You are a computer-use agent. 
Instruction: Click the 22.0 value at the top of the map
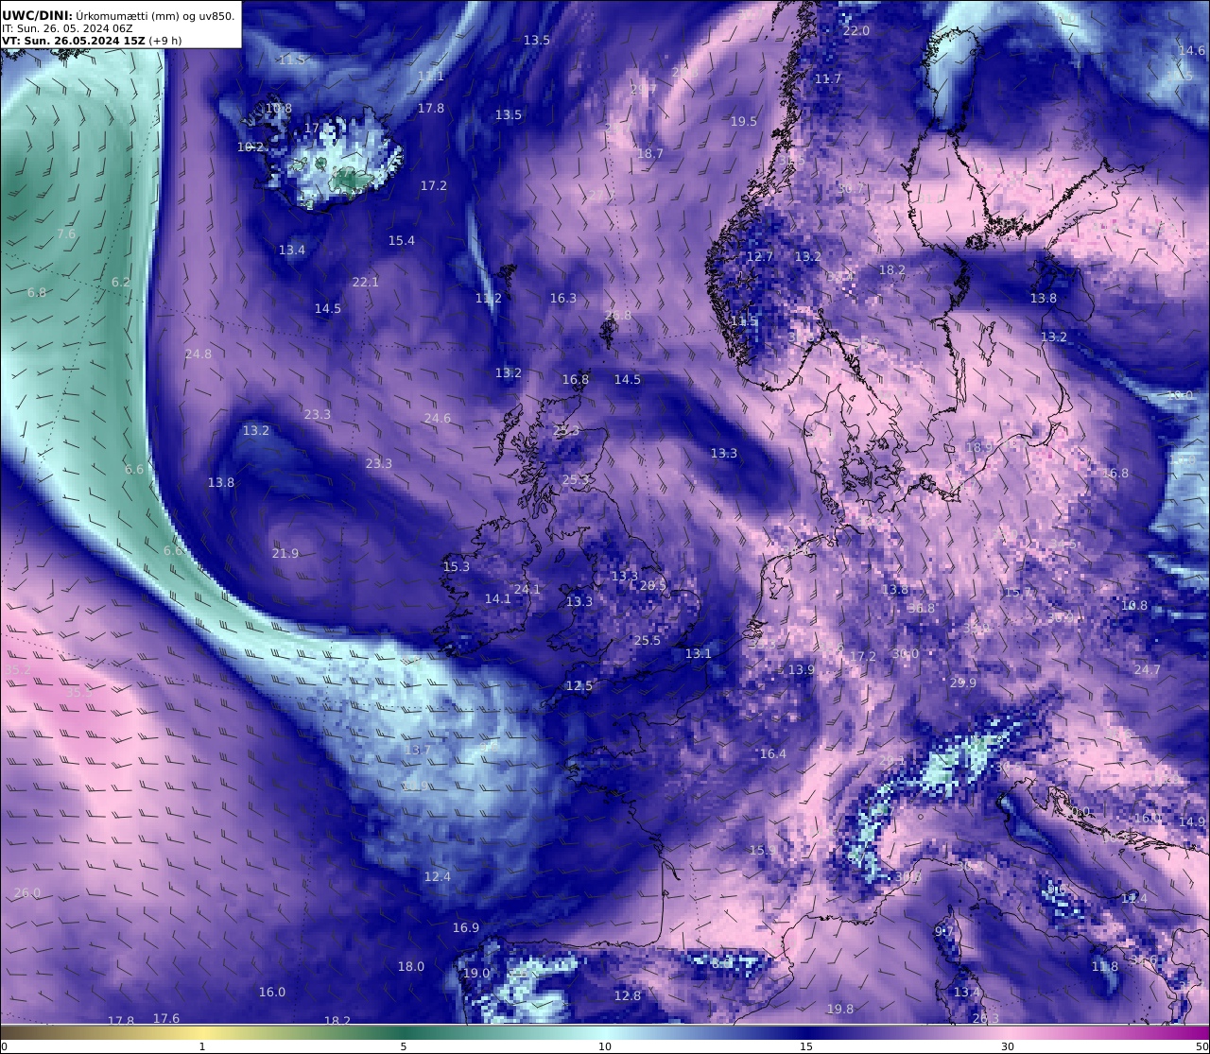pos(856,31)
